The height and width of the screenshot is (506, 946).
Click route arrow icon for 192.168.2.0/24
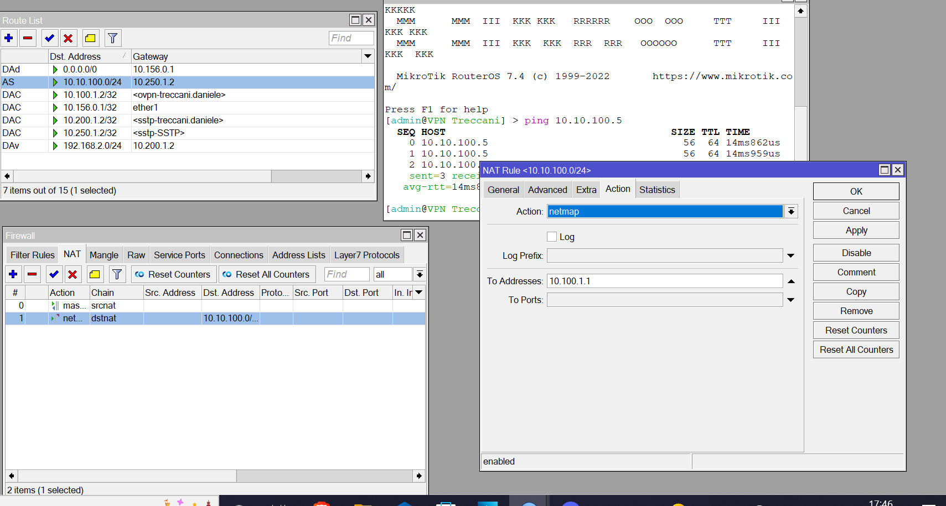[x=55, y=146]
